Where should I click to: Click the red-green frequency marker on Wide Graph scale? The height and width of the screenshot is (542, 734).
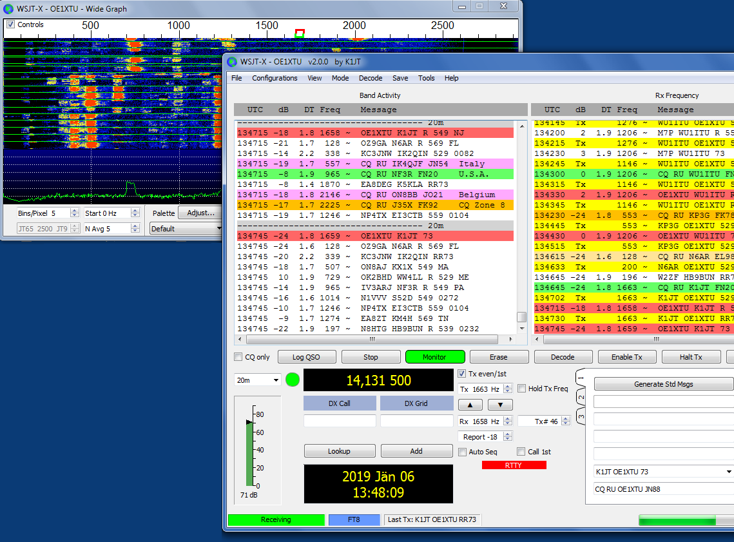pyautogui.click(x=299, y=33)
